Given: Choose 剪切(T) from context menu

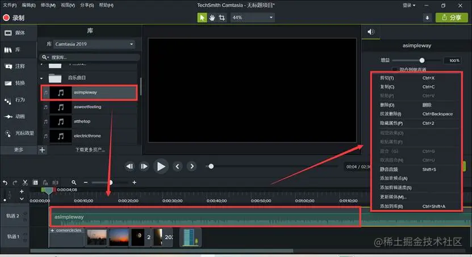Looking at the screenshot, I should tap(416, 78).
